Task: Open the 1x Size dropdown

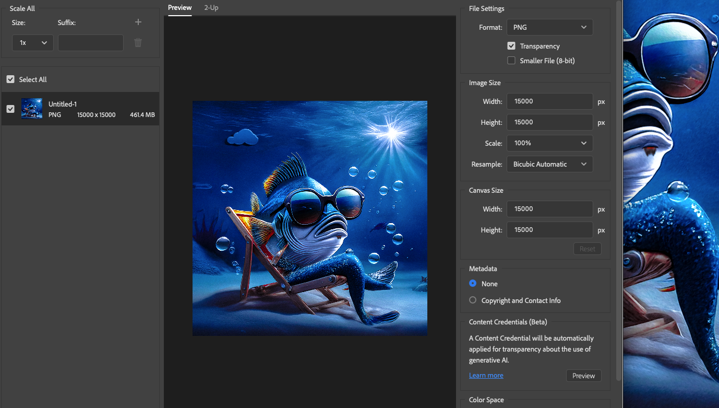Action: pyautogui.click(x=32, y=43)
